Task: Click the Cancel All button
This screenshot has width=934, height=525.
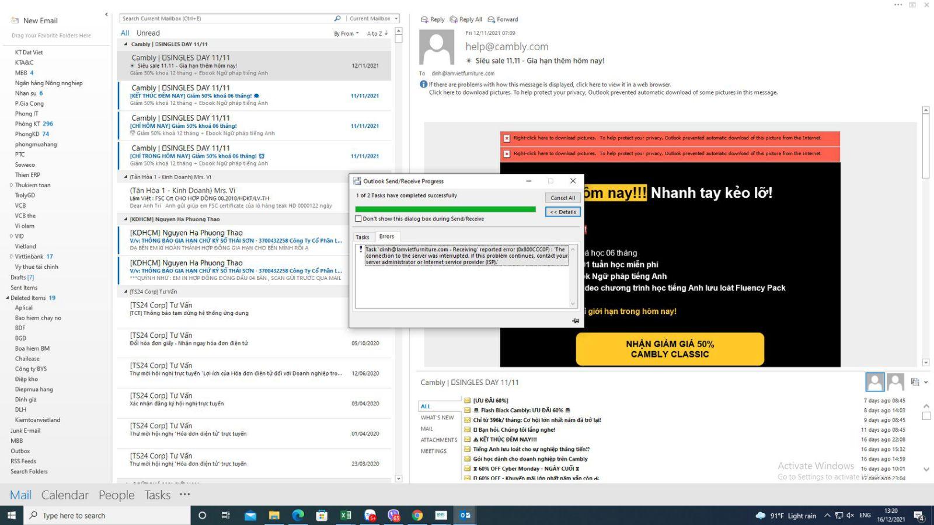Action: click(563, 198)
